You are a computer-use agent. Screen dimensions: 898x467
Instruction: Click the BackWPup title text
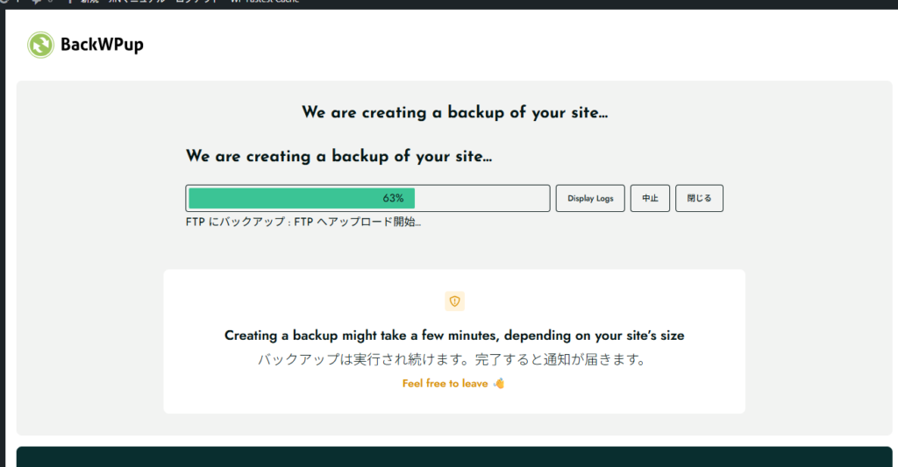(x=102, y=45)
